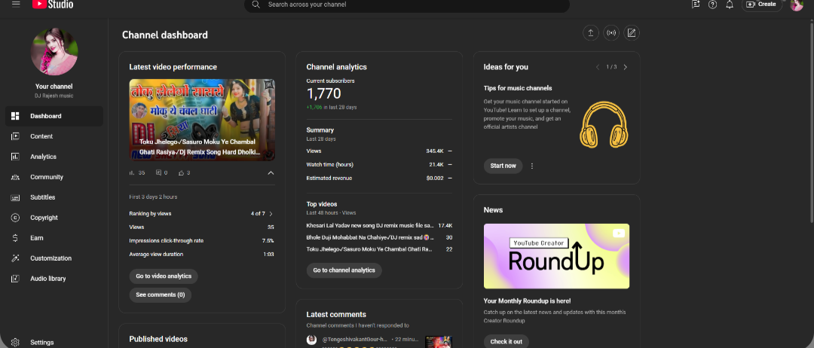This screenshot has height=348, width=814.
Task: Click the search across your channel field
Action: click(407, 5)
